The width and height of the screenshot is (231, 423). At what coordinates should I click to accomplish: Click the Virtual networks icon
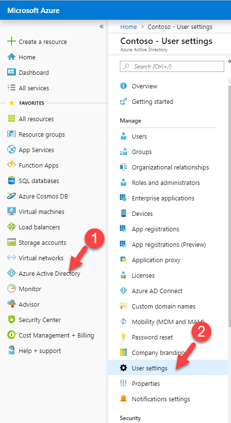(12, 258)
